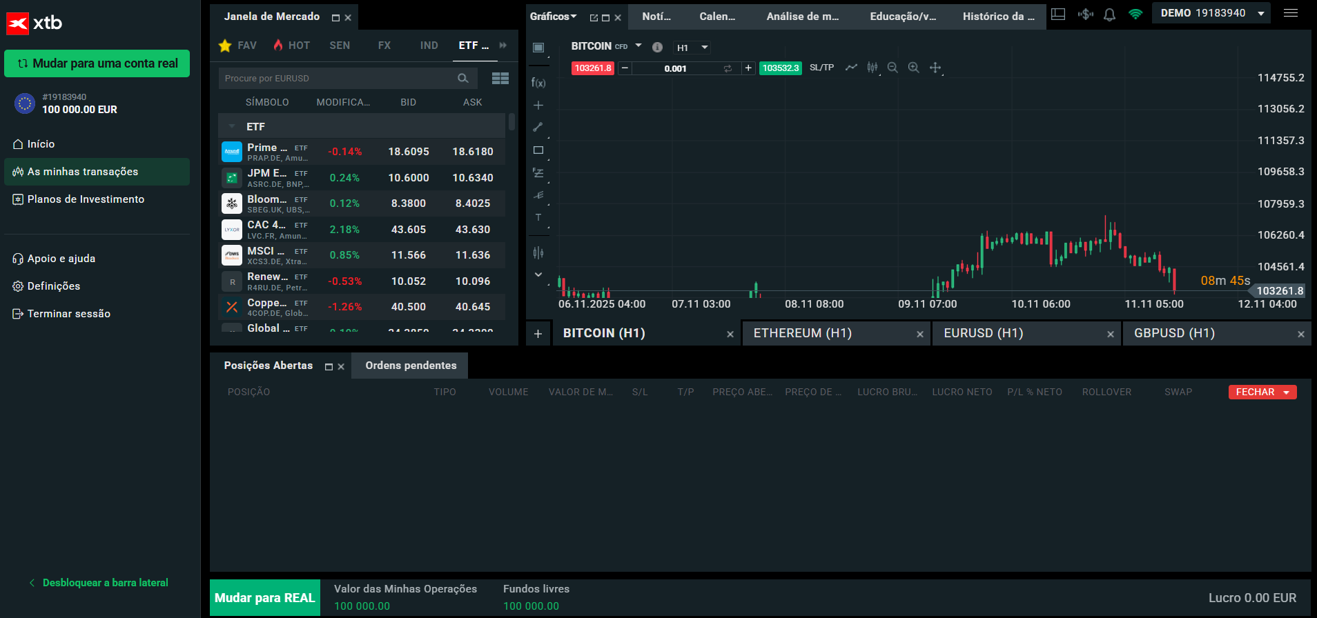Select the Fibonacci fan tool
The image size is (1317, 618).
(538, 195)
